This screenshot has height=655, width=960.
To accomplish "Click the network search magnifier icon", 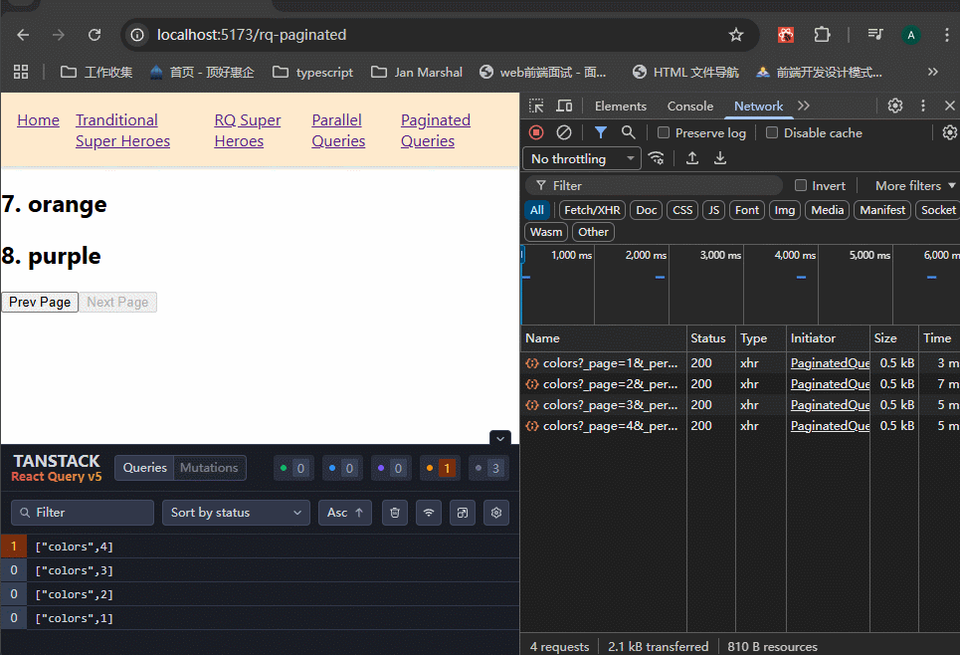I will click(628, 132).
